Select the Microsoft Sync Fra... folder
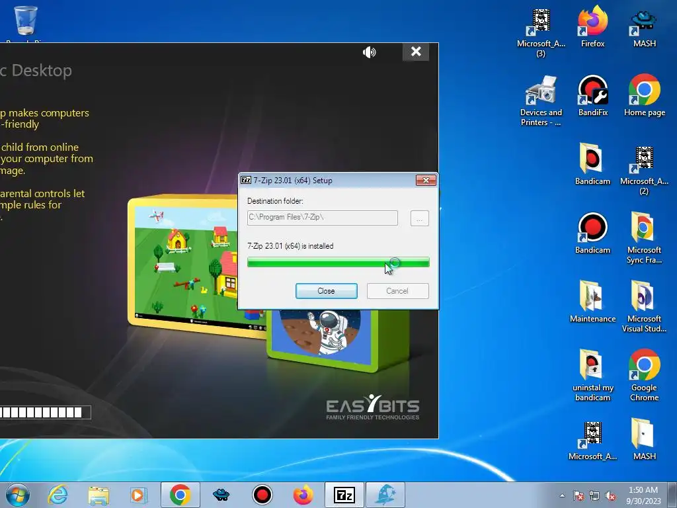 [x=644, y=237]
